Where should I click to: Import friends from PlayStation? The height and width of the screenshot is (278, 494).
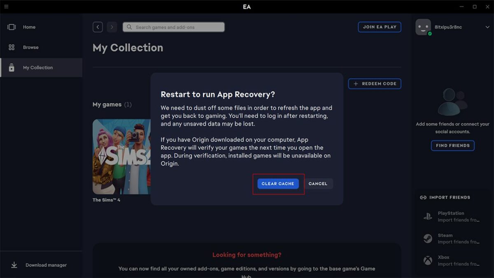click(451, 217)
